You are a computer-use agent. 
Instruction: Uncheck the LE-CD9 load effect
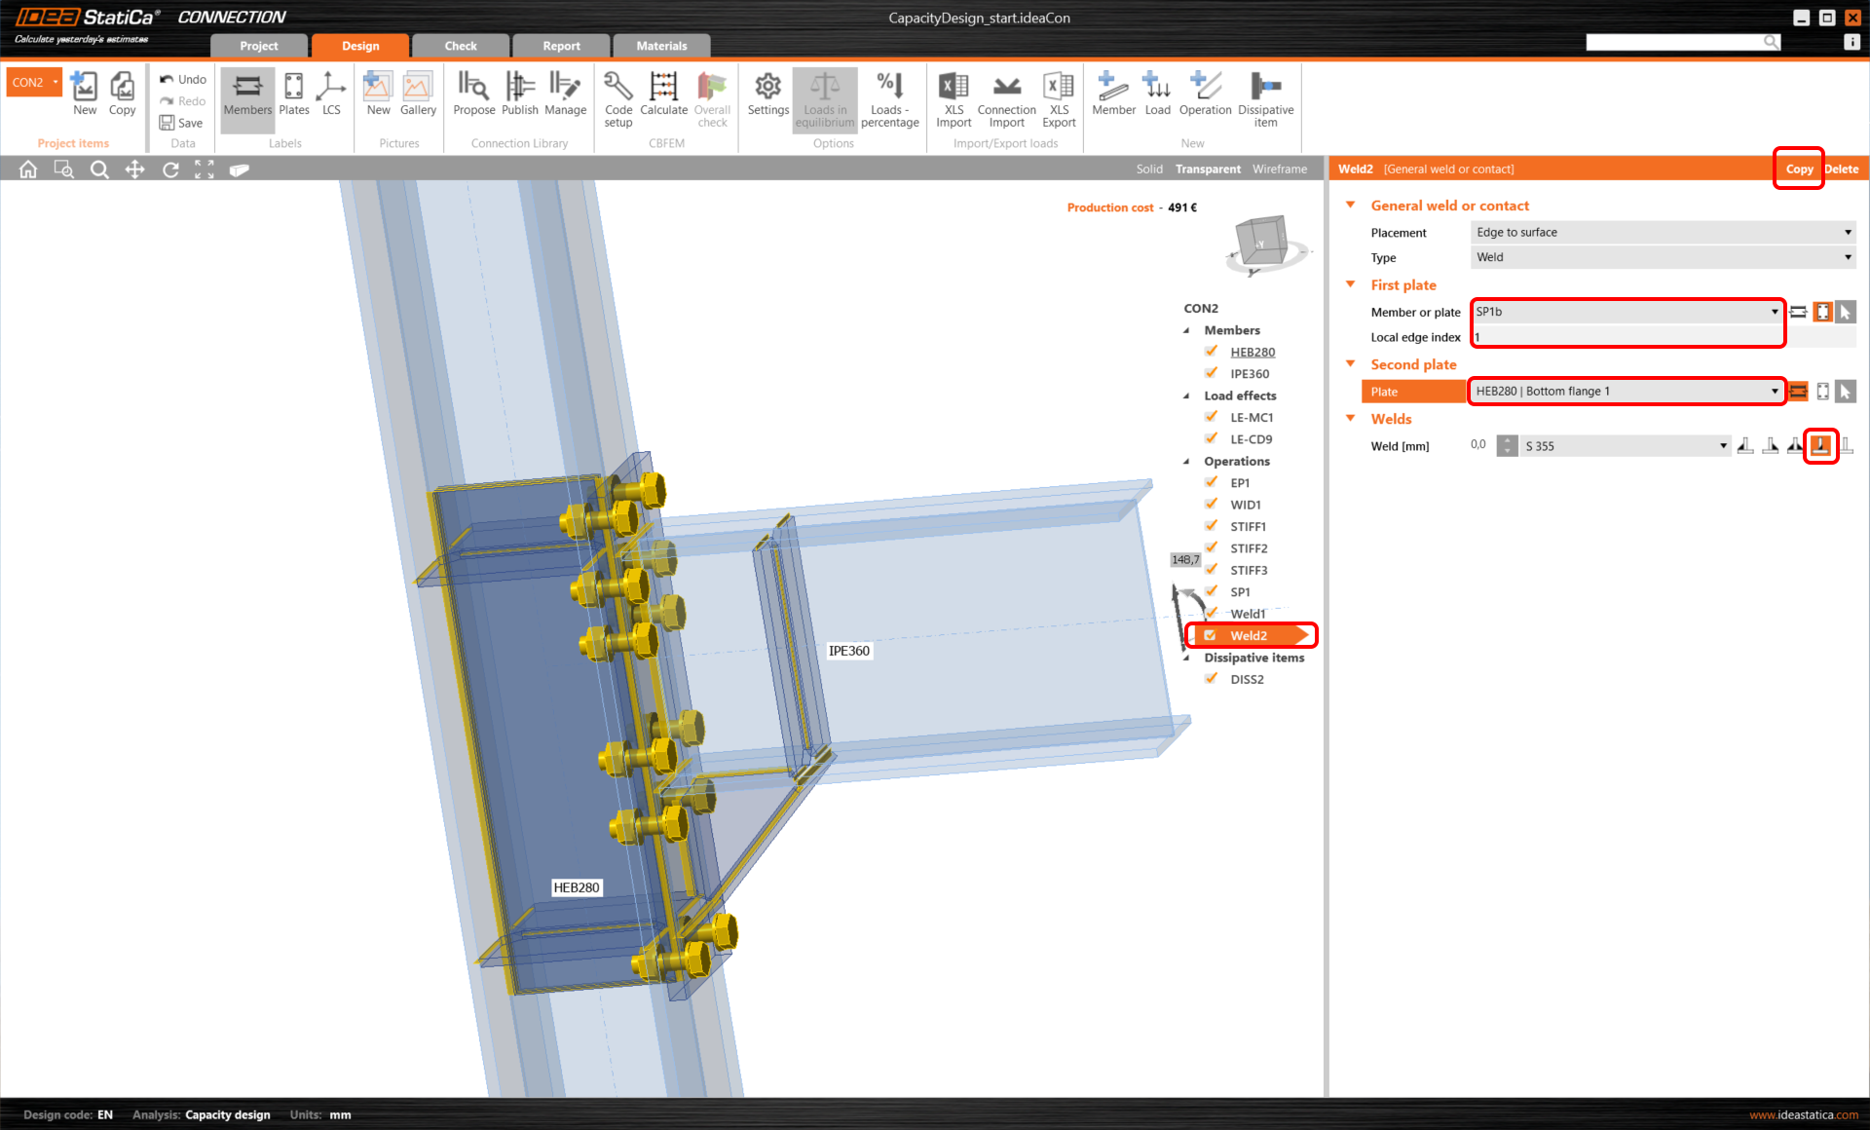[1211, 438]
